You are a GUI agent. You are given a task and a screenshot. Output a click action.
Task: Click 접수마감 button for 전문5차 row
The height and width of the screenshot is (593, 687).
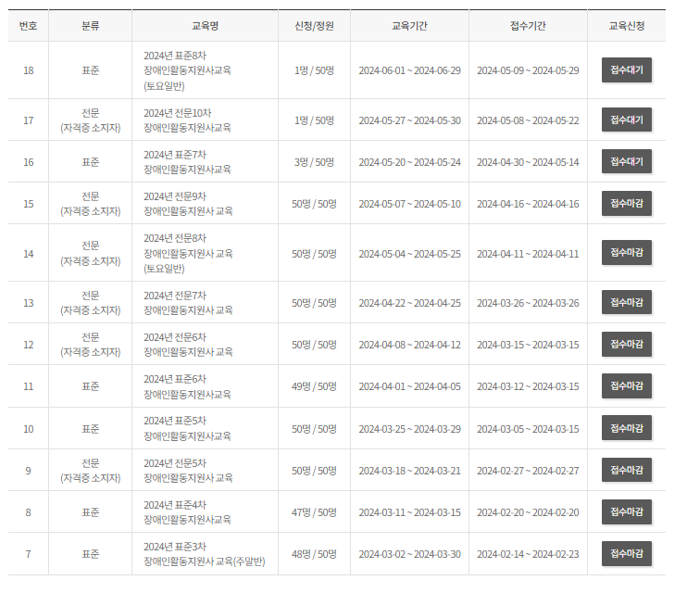point(627,470)
